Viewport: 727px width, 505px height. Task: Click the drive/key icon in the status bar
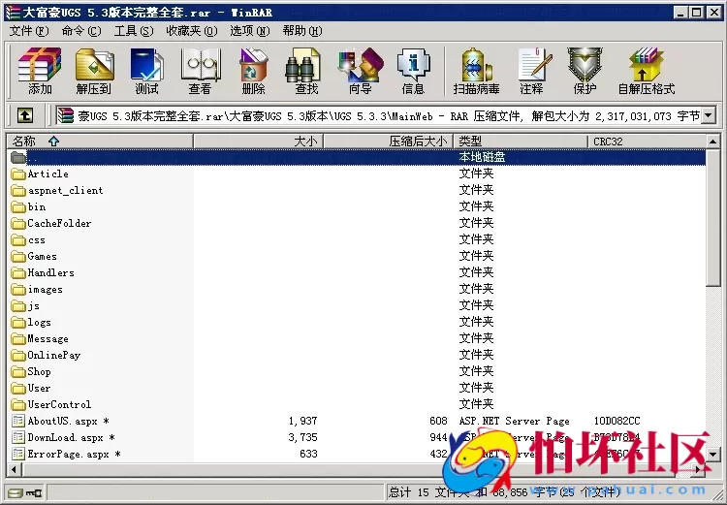click(x=25, y=492)
